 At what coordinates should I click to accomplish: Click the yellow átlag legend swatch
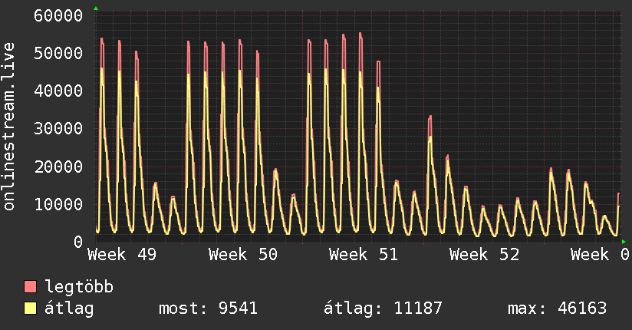tap(30, 308)
